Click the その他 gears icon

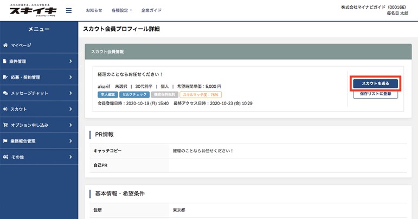coord(5,157)
